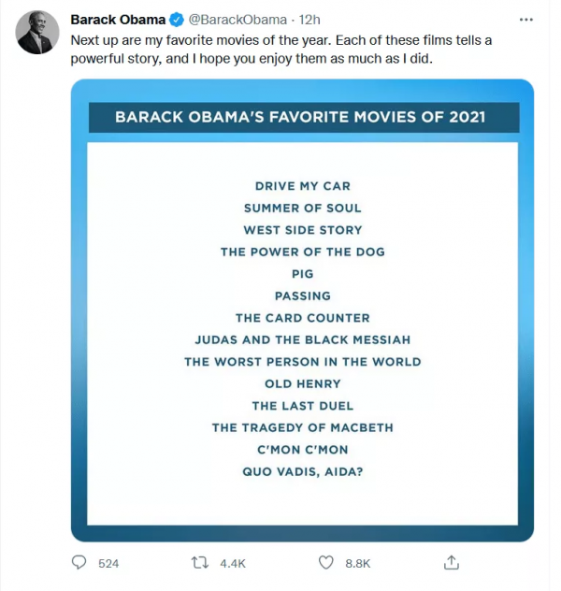561x591 pixels.
Task: Click the 8.8K likes count
Action: [x=358, y=563]
